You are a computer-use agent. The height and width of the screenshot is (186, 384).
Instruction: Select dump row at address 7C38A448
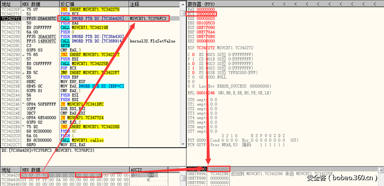(x=90, y=184)
